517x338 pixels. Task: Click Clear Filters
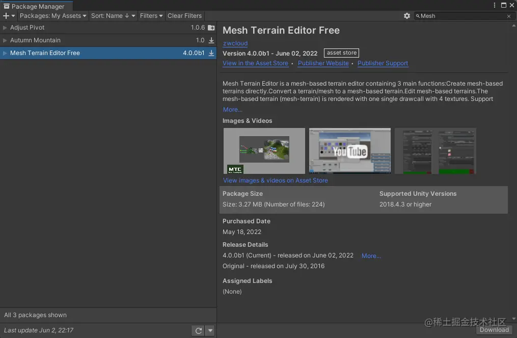(x=184, y=16)
